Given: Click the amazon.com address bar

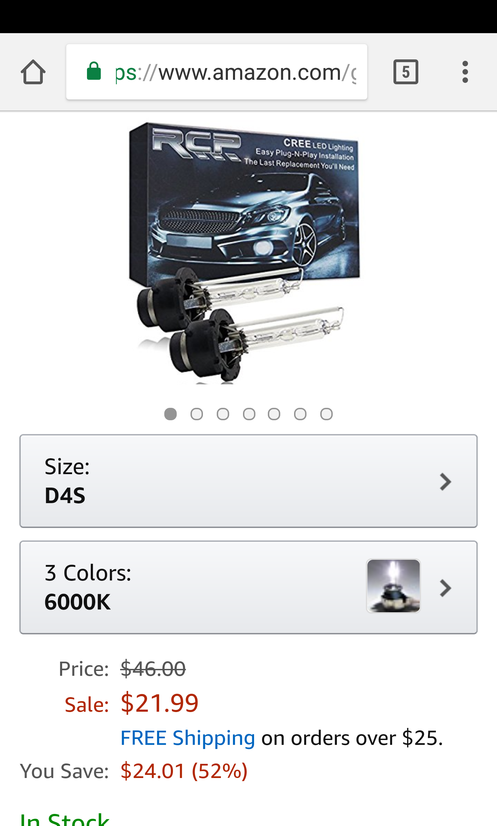Looking at the screenshot, I should (217, 72).
